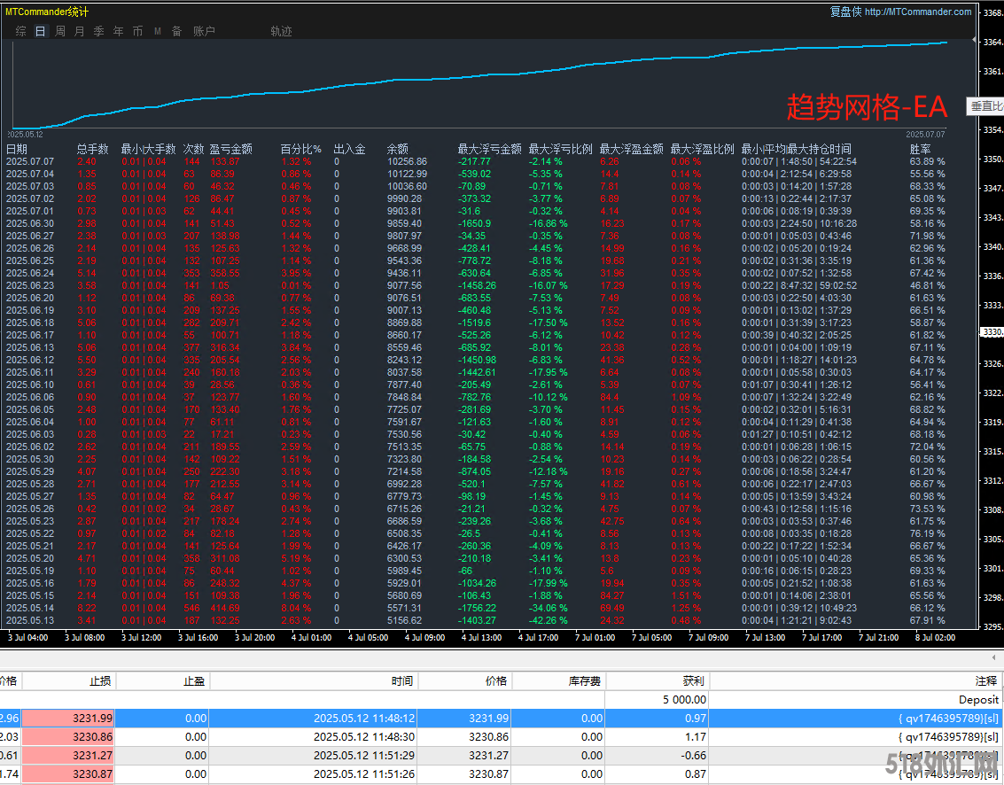This screenshot has width=1004, height=785.
Task: Open the 年 yearly statistics tab
Action: pyautogui.click(x=118, y=31)
